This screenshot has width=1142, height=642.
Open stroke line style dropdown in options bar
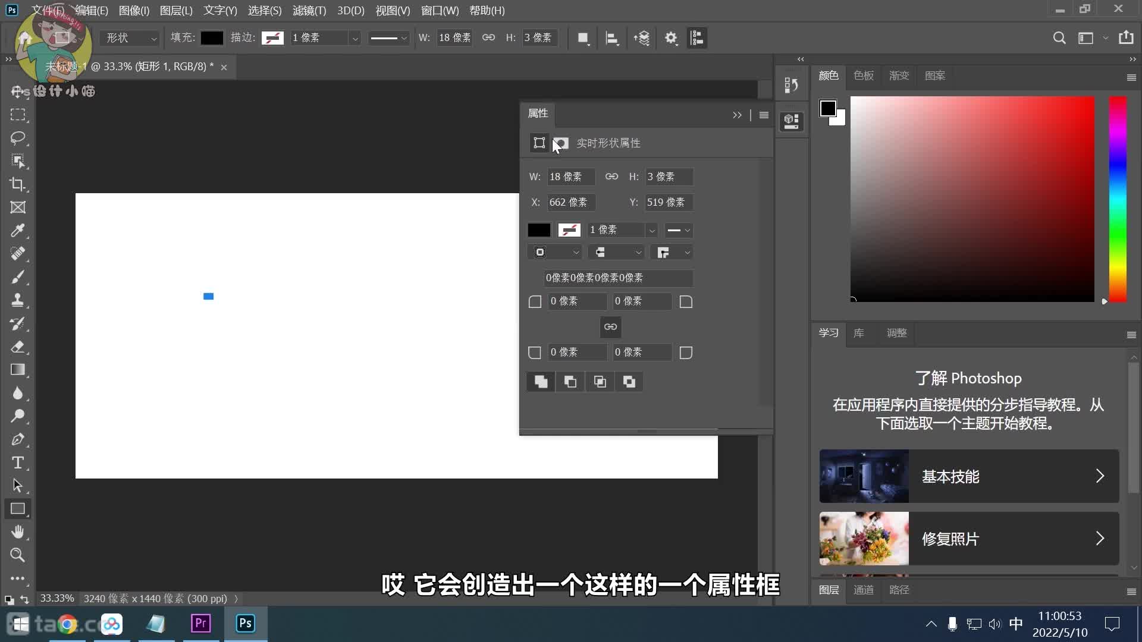389,38
